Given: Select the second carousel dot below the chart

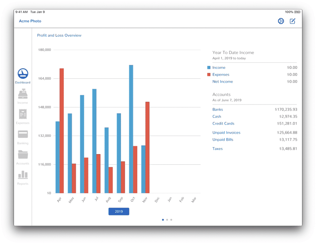Looking at the screenshot, I should click(167, 220).
